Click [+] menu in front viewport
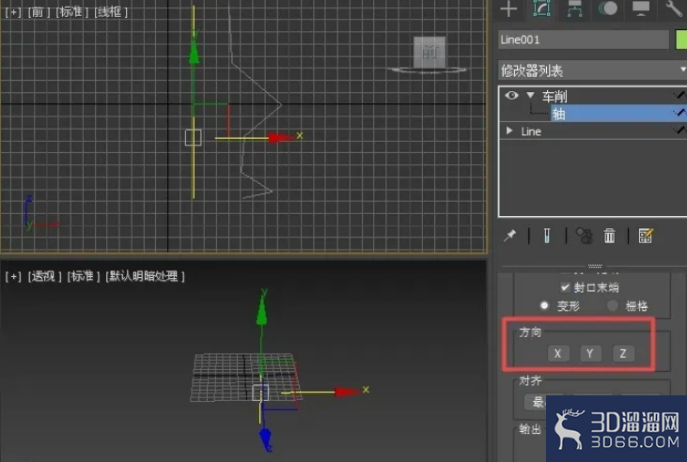This screenshot has width=687, height=462. [x=13, y=12]
